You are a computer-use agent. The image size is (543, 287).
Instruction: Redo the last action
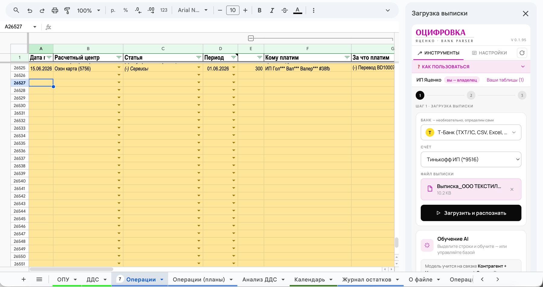(42, 10)
